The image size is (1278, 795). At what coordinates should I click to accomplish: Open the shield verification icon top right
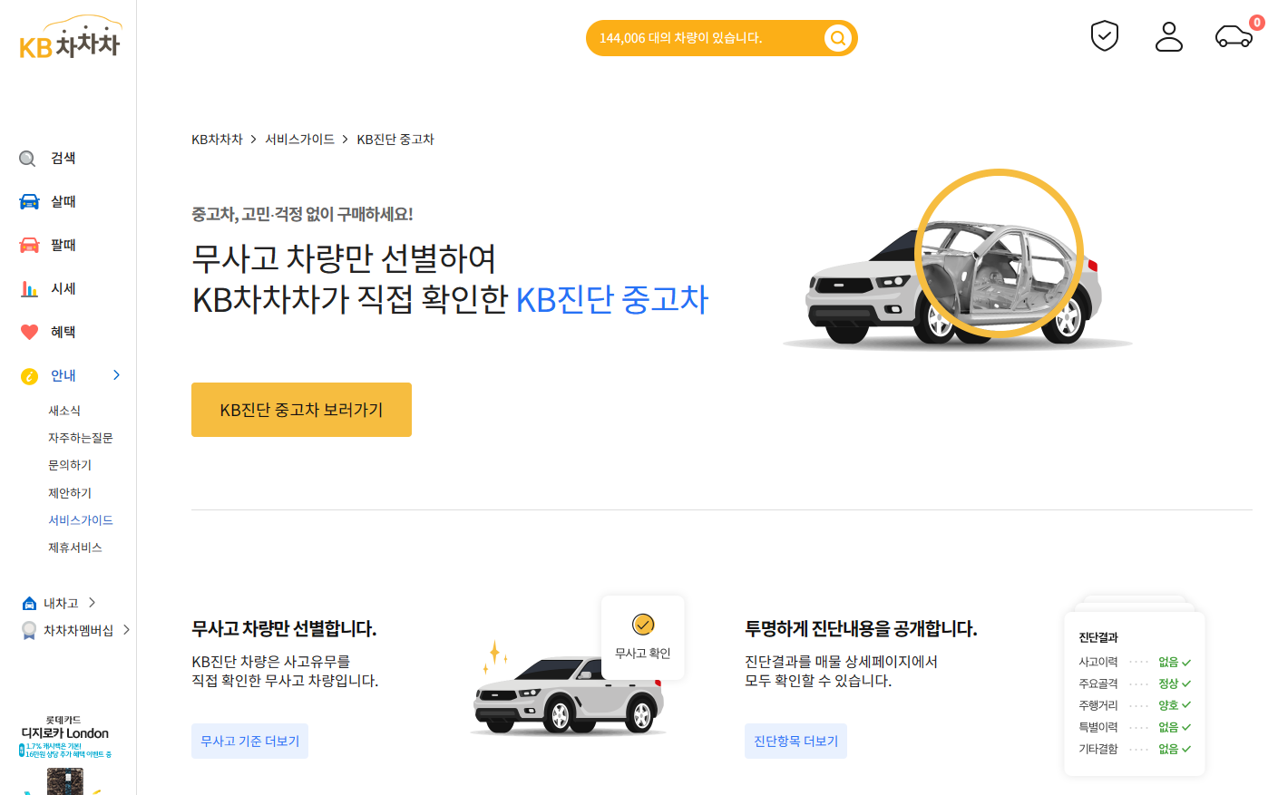(1104, 35)
